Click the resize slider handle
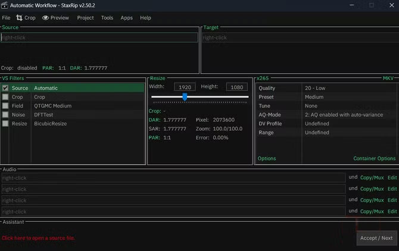The height and width of the screenshot is (251, 399). tap(185, 96)
